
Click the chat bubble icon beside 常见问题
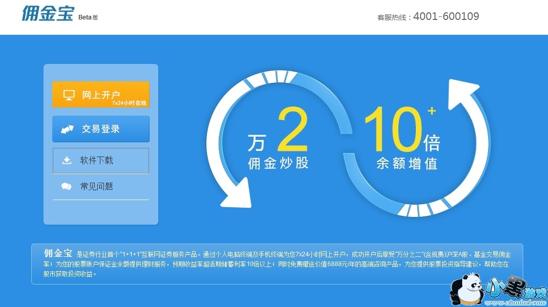(x=67, y=187)
